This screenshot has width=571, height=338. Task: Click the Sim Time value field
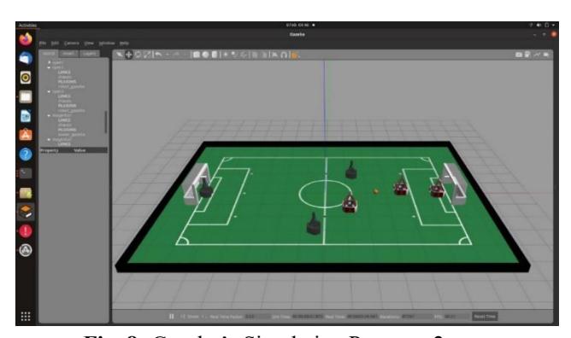308,317
